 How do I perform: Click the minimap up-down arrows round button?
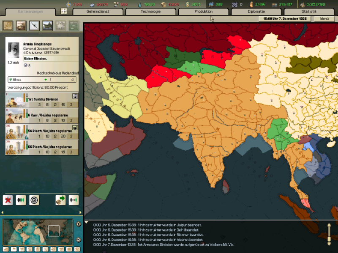point(79,224)
